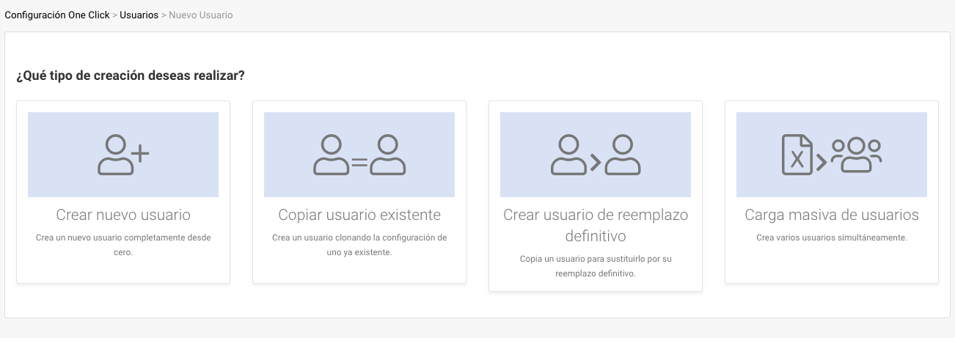Open the 'Crear nuevo usuario' title
This screenshot has height=338, width=955.
(123, 215)
